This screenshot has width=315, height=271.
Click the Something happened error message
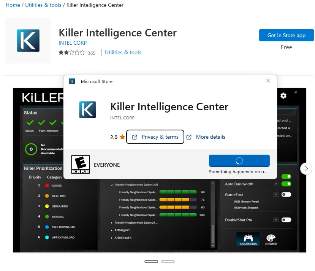238,172
